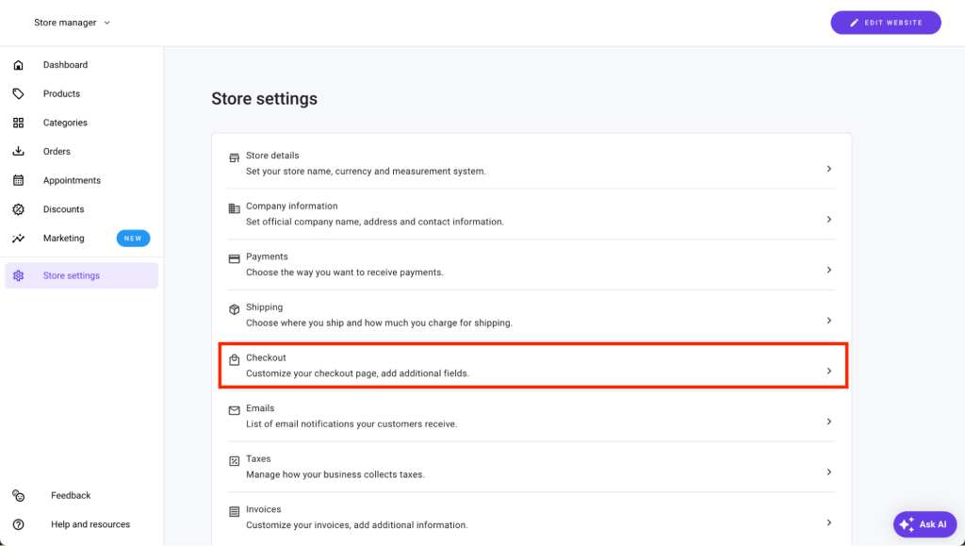Screen dimensions: 965x546
Task: Go to Company information settings
Action: 532,214
